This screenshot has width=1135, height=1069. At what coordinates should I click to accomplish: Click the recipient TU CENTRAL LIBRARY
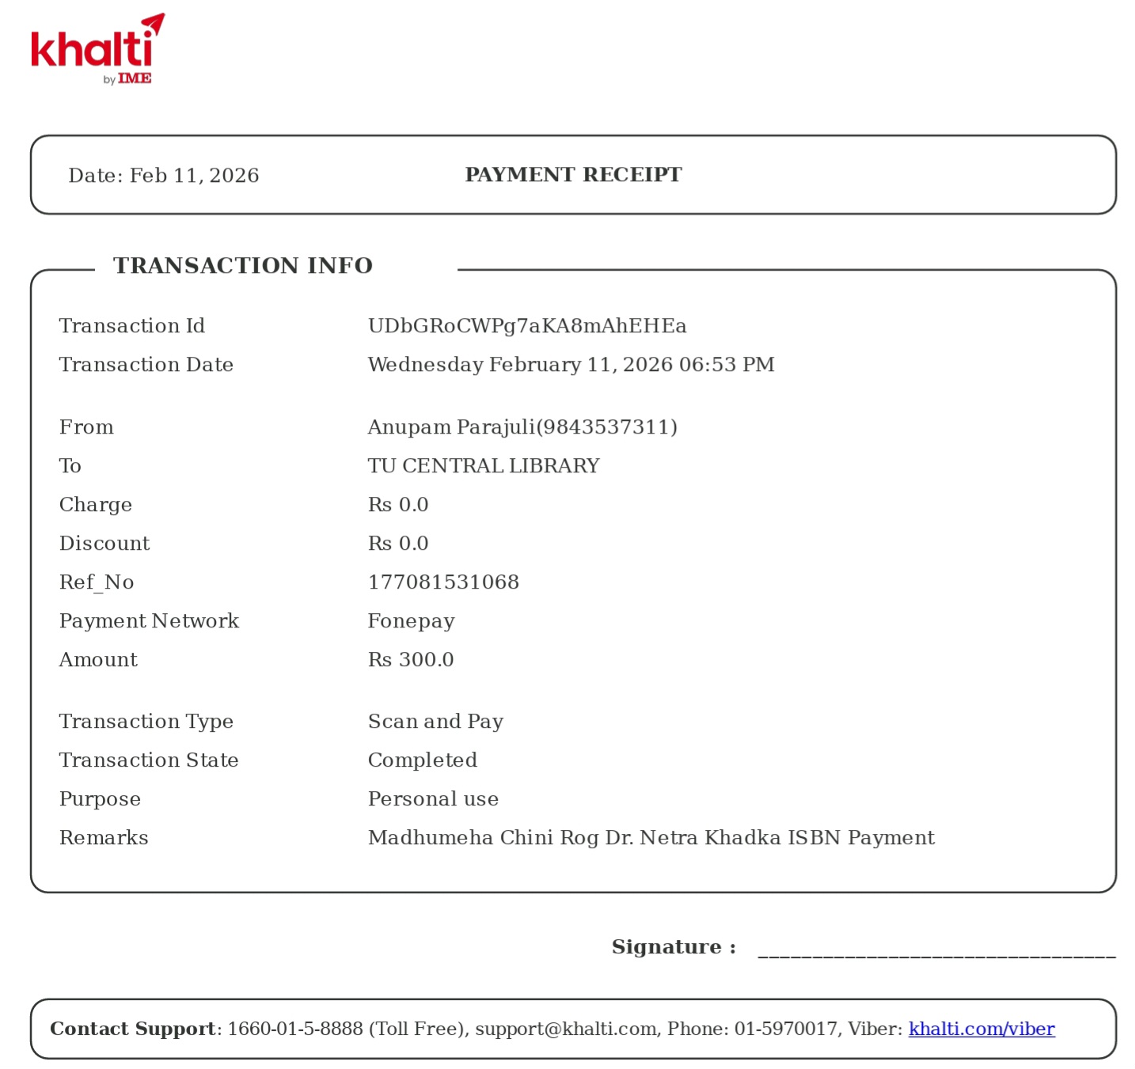click(484, 466)
